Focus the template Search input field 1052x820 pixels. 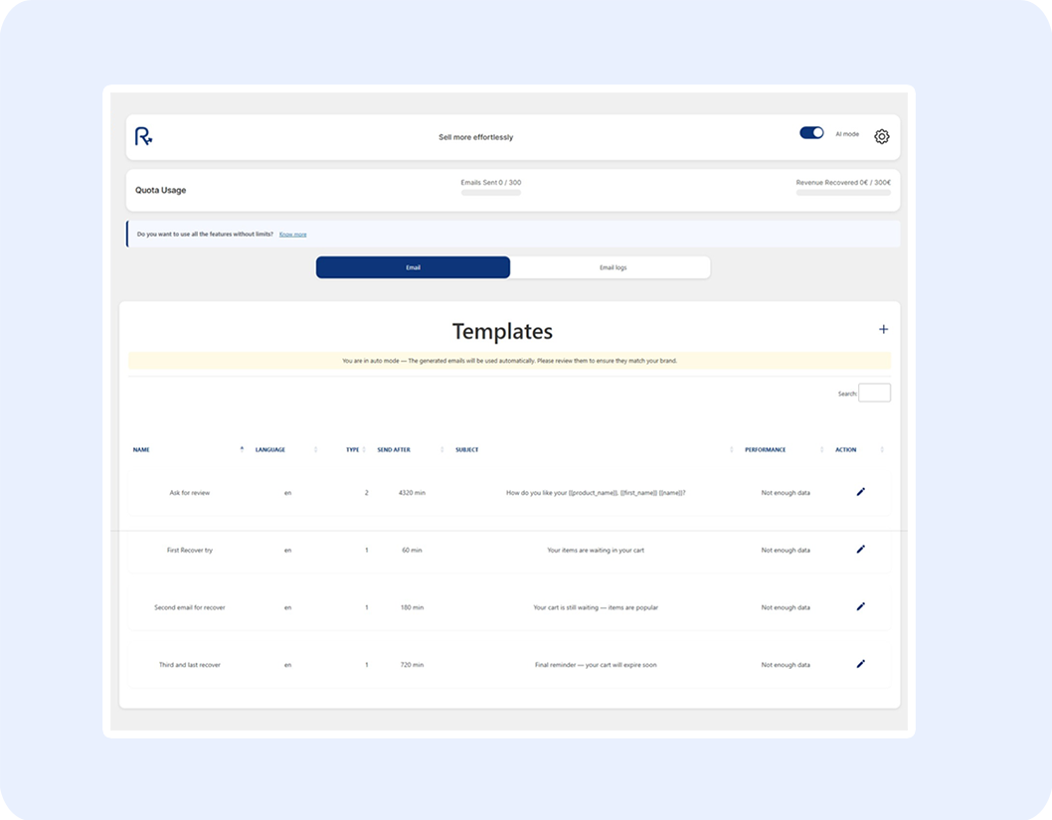[874, 394]
